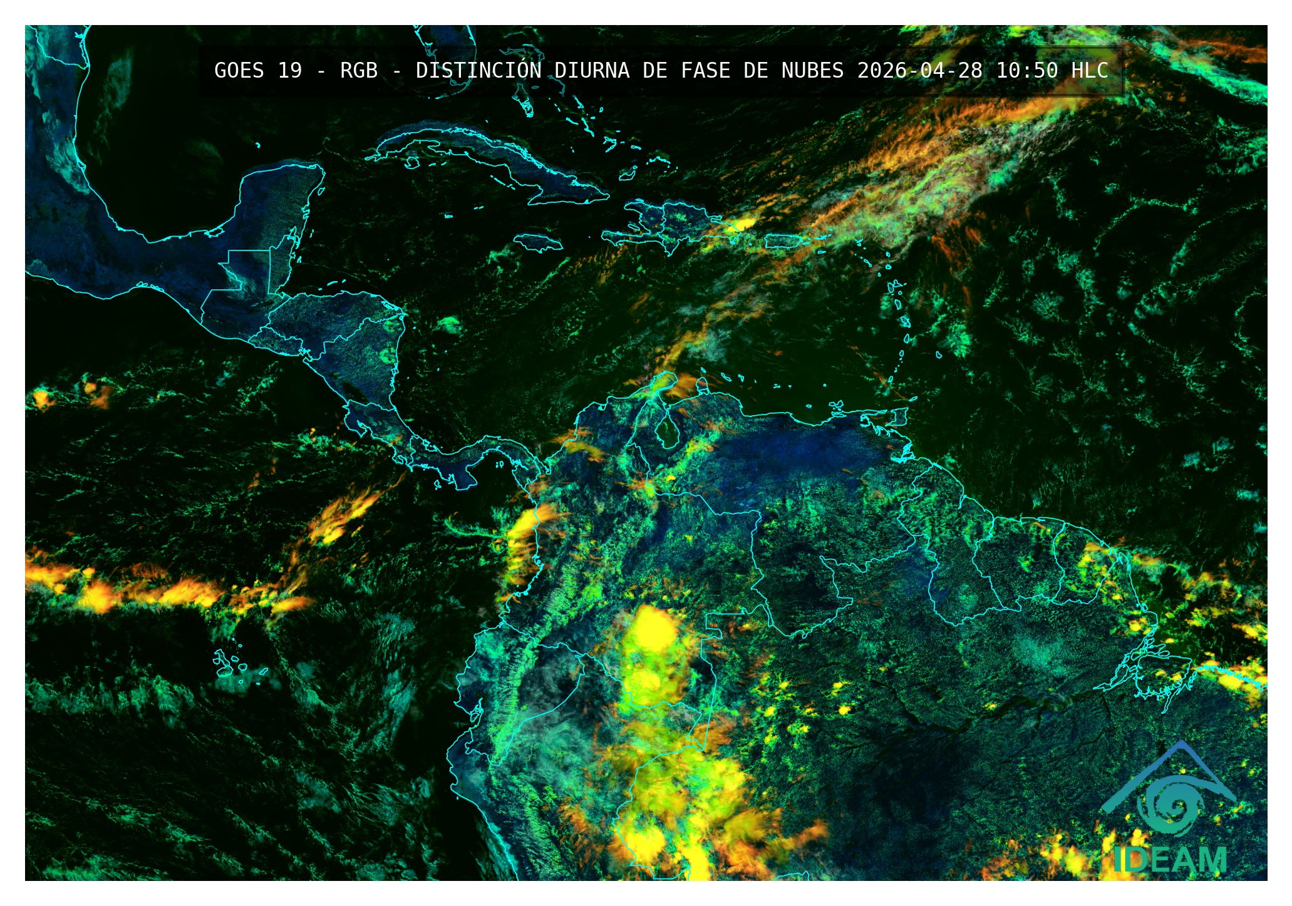The height and width of the screenshot is (906, 1292).
Task: Click the date 2026-04-28 in the title
Action: [919, 71]
